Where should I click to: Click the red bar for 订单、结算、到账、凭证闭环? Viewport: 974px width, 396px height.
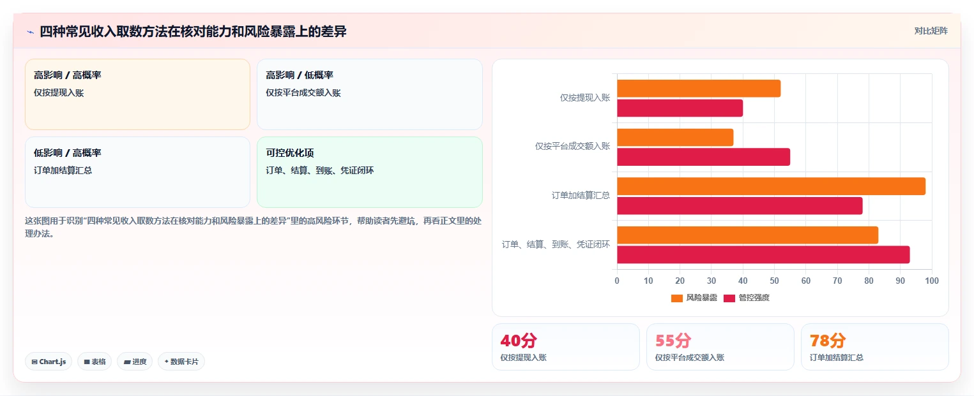(763, 254)
